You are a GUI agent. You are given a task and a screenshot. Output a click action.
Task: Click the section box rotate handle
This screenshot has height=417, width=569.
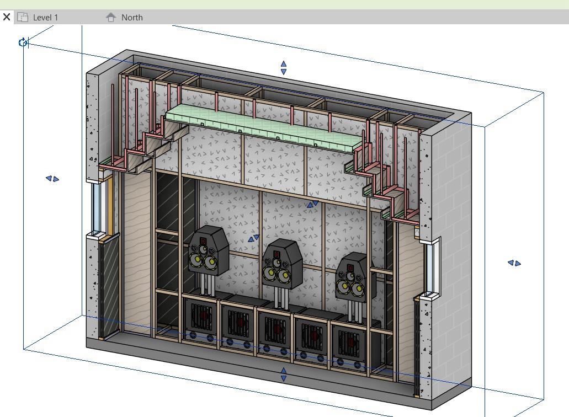pos(23,42)
